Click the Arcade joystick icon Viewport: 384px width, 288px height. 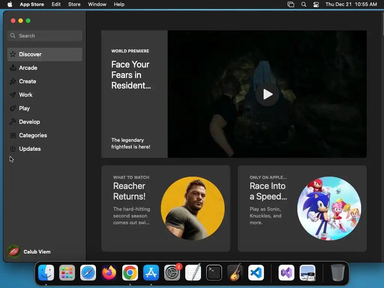(13, 67)
